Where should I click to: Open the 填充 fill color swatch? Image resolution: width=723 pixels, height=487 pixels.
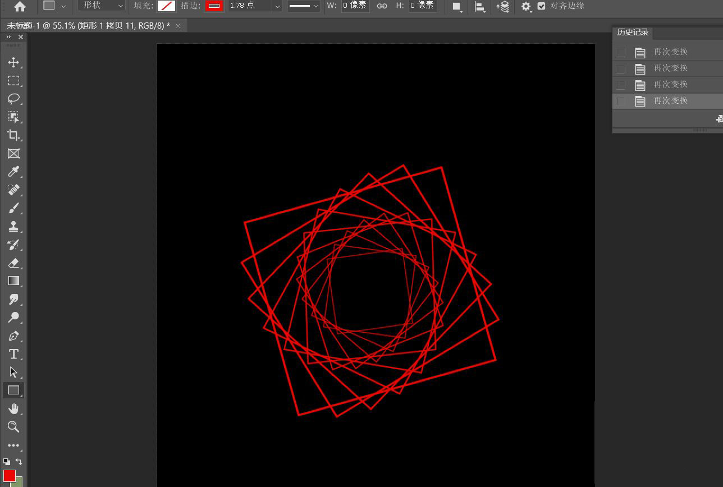tap(166, 6)
